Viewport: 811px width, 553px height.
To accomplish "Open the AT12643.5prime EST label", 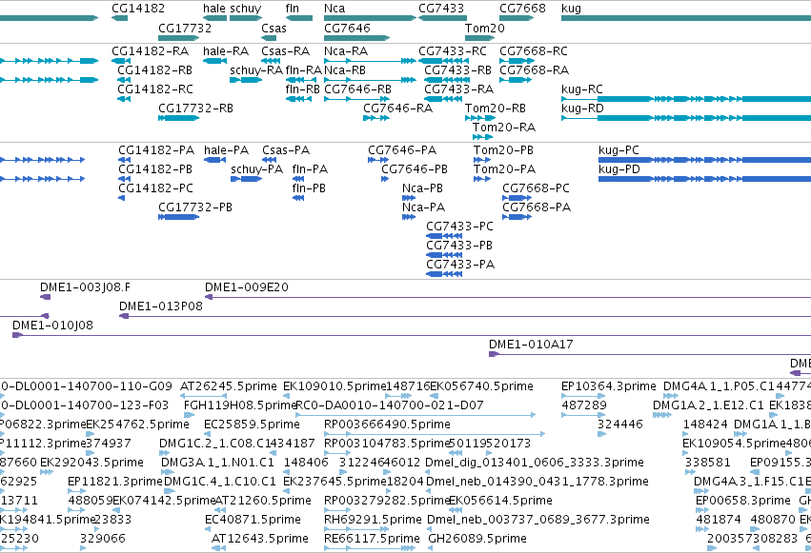I will 260,539.
